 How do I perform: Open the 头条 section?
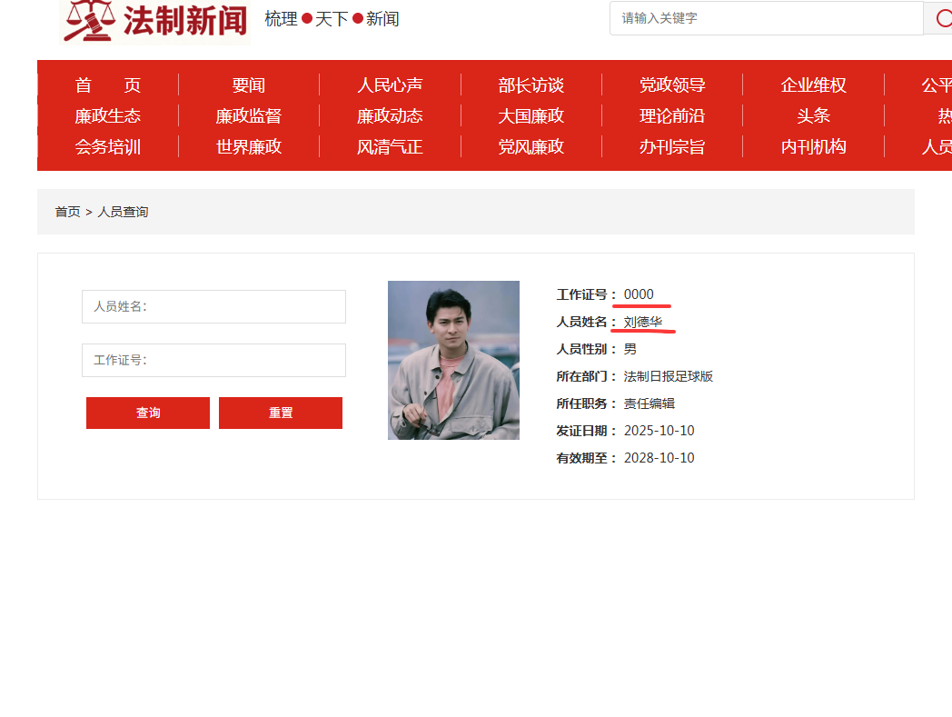click(x=813, y=115)
